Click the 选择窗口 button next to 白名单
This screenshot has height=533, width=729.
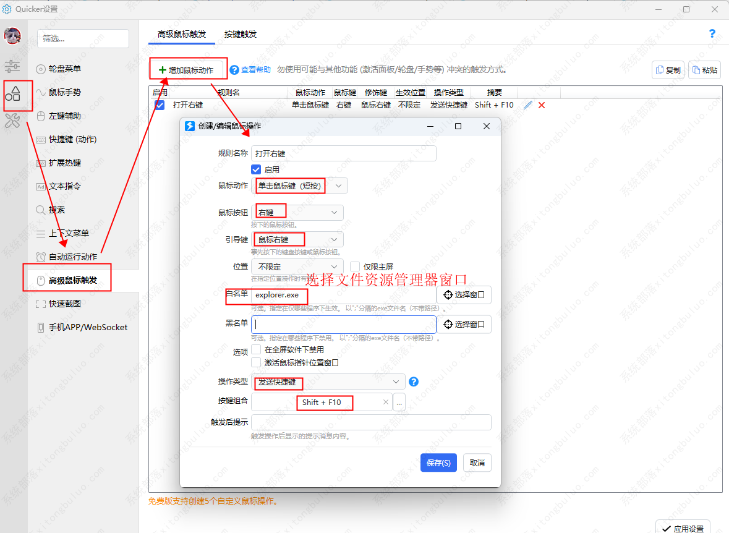click(464, 295)
